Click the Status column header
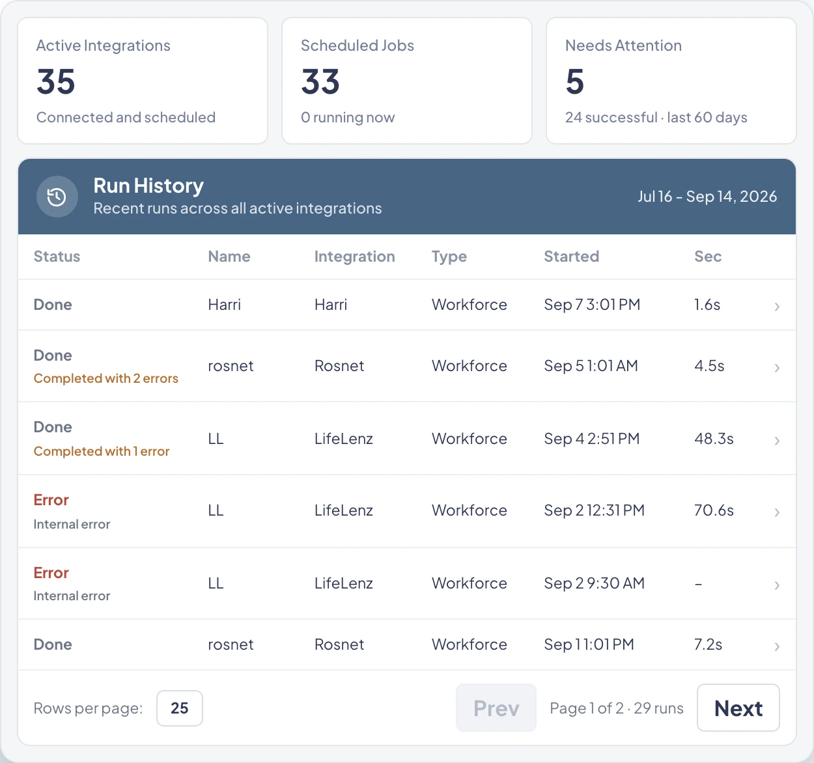Screen dimensions: 814x763 click(57, 257)
